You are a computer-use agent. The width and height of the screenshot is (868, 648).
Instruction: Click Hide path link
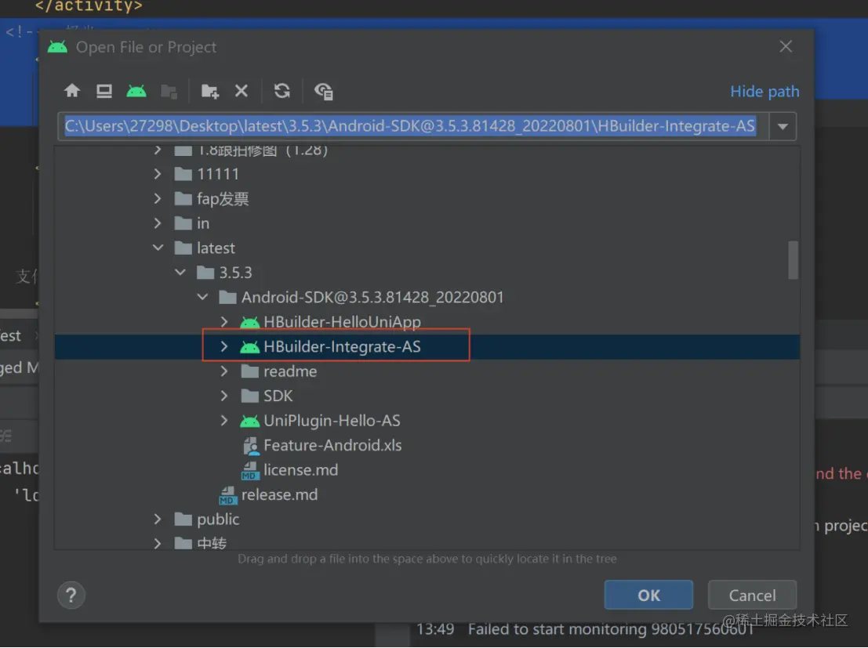(x=764, y=92)
